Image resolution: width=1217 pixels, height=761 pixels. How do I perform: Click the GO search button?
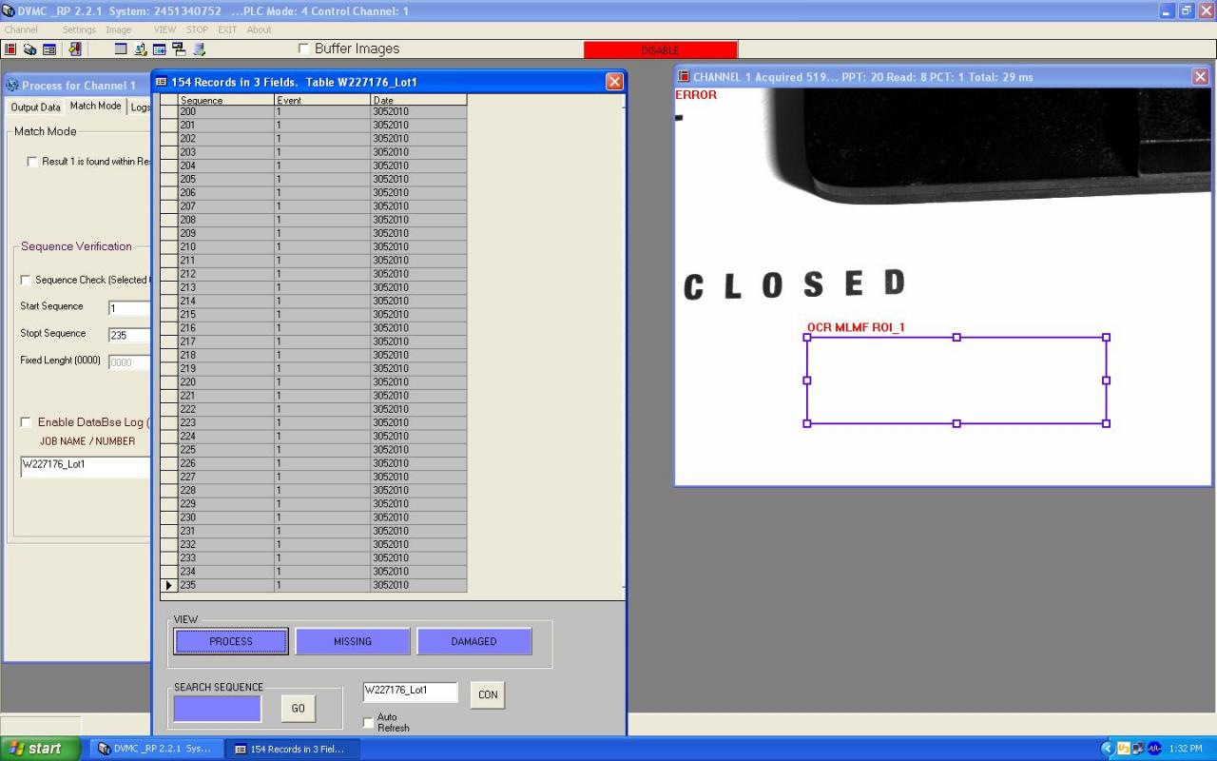(x=298, y=709)
